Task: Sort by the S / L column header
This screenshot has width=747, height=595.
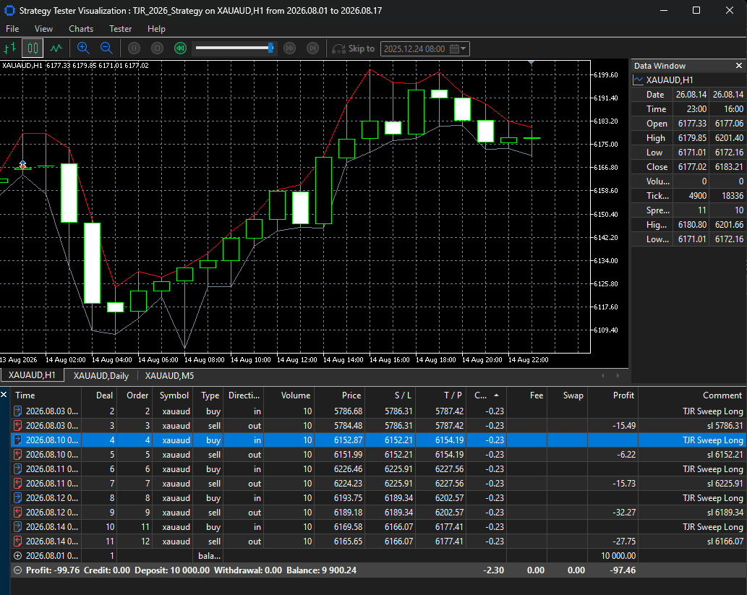Action: tap(390, 395)
